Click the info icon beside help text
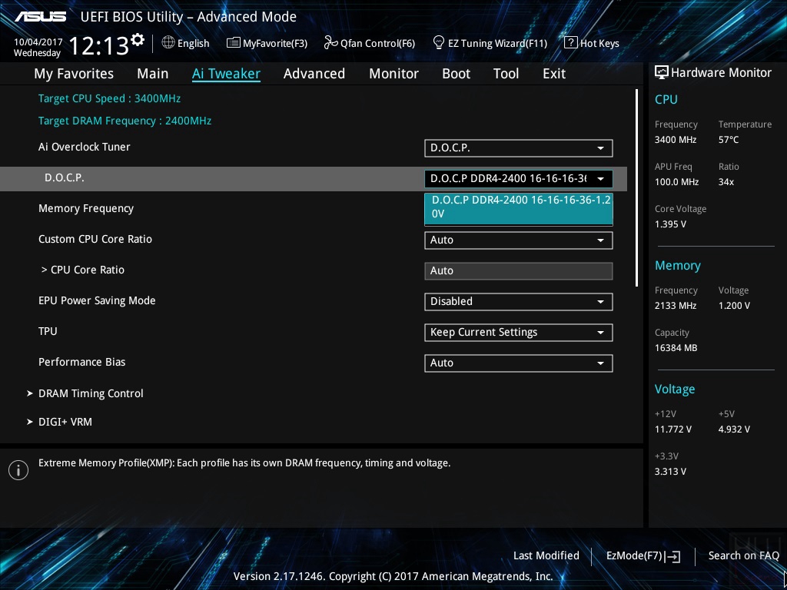This screenshot has width=787, height=590. (x=18, y=470)
